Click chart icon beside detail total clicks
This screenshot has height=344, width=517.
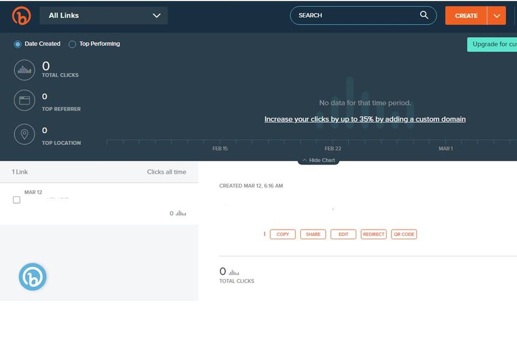tap(234, 272)
